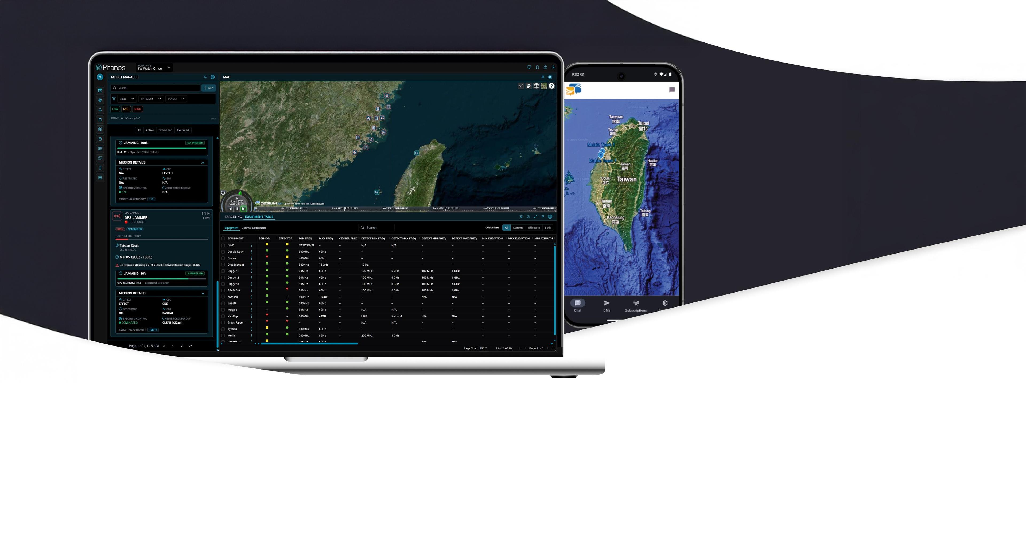Show Scheduled targets tab
This screenshot has width=1026, height=552.
[165, 130]
